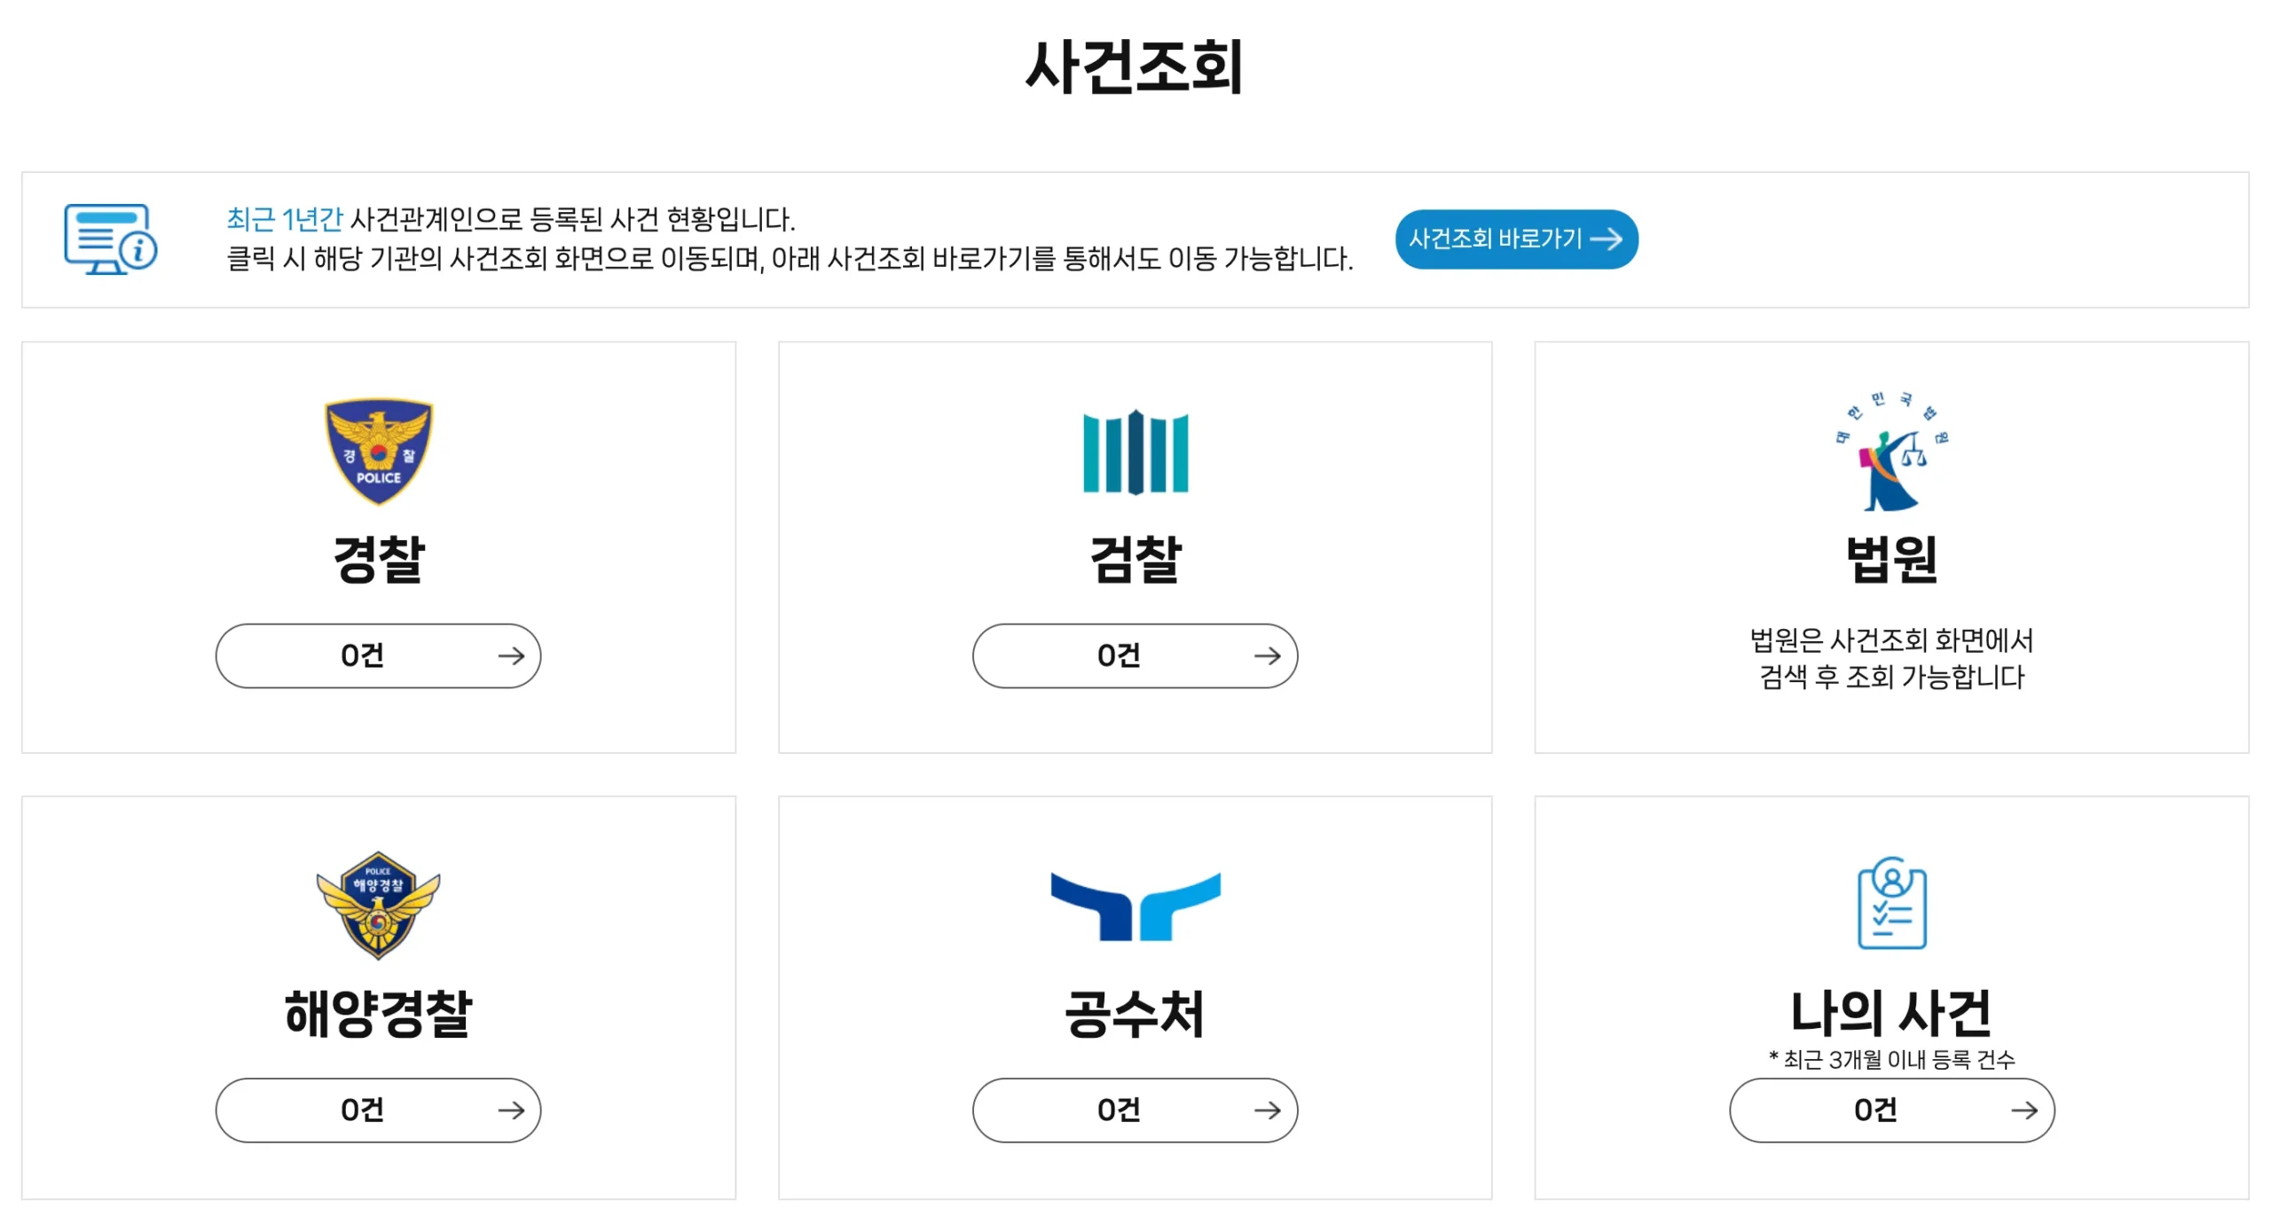Click the arrow in the 검찰 0건 button
Viewport: 2271px width, 1232px height.
pos(1267,656)
